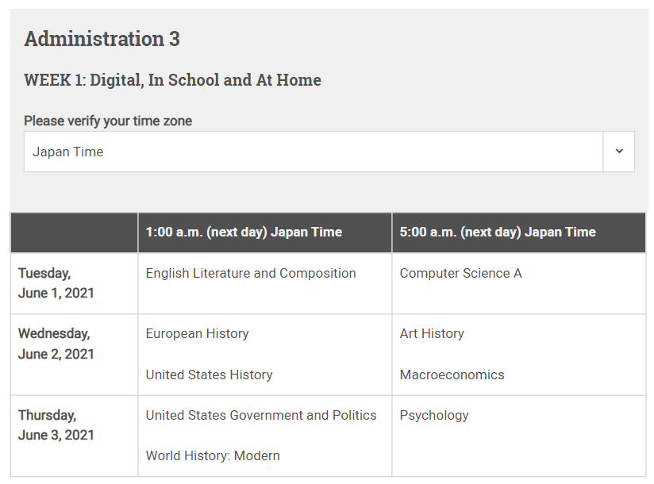Select World History: Modern exam entry
The width and height of the screenshot is (654, 484).
(x=213, y=455)
